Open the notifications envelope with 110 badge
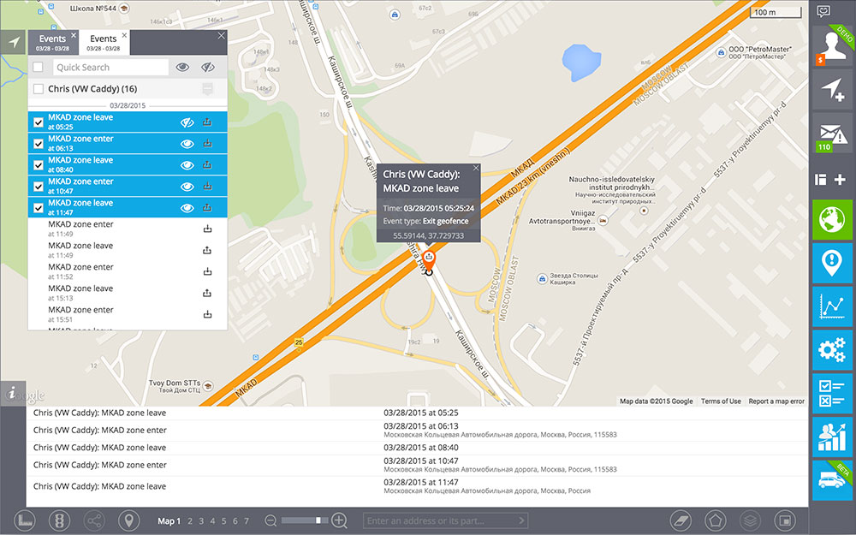The height and width of the screenshot is (535, 856). click(x=832, y=134)
